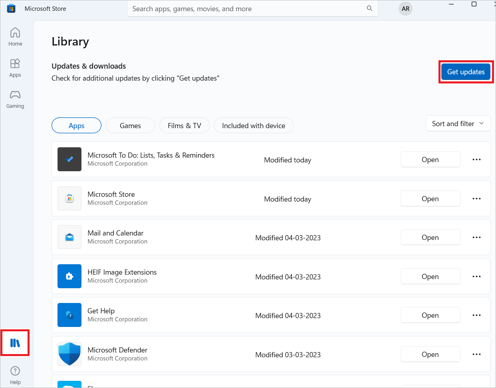
Task: Click the Mail and Calendar app icon
Action: tap(69, 237)
